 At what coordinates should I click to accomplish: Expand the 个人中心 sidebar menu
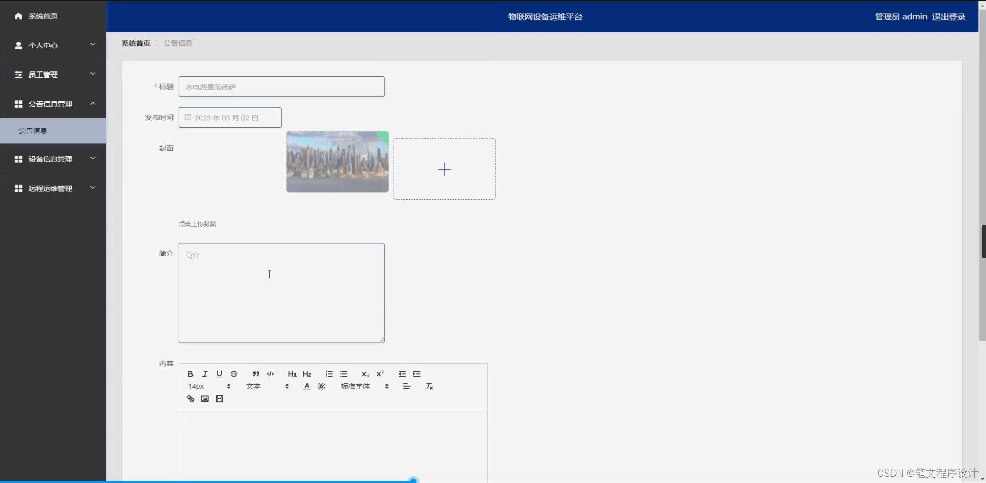coord(53,45)
